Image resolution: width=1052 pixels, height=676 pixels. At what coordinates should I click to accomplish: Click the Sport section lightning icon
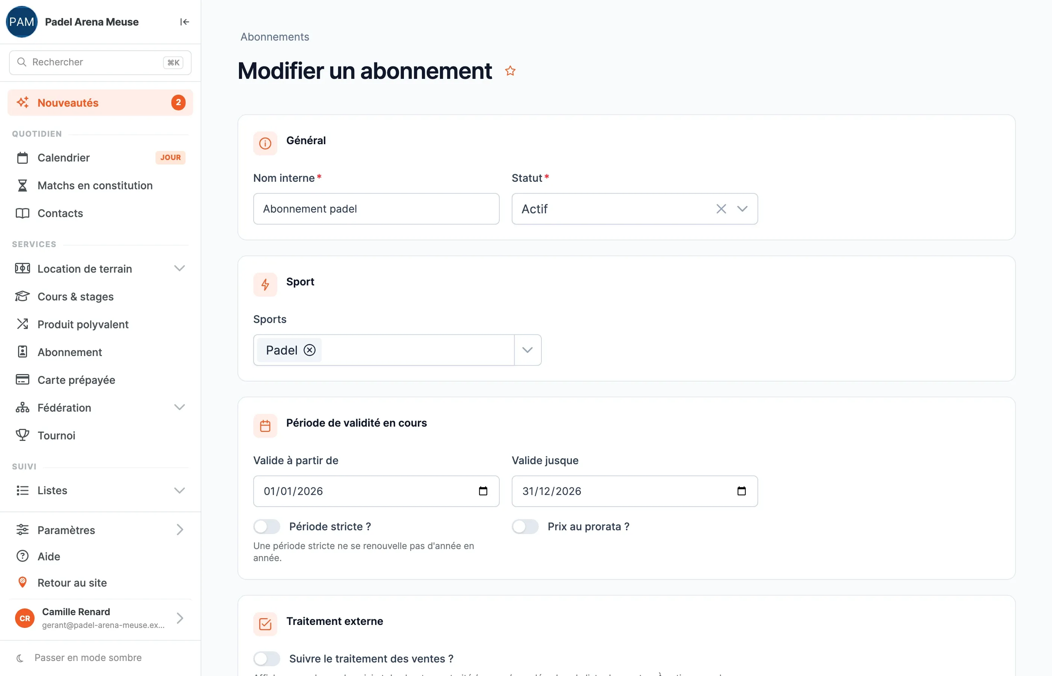[265, 284]
